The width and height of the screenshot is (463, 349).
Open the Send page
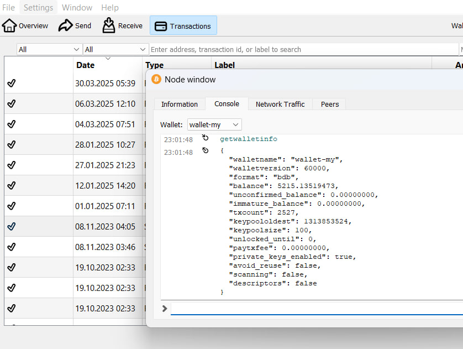pyautogui.click(x=75, y=25)
